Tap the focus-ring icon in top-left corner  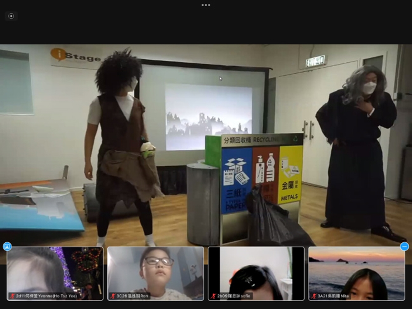tap(11, 16)
